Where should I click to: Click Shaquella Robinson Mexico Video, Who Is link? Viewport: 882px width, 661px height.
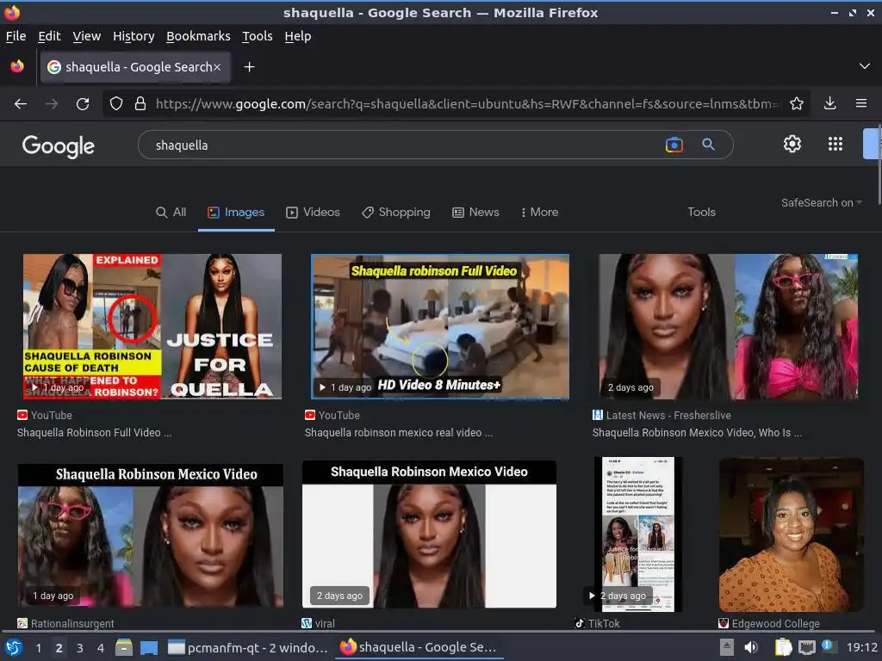click(x=697, y=432)
